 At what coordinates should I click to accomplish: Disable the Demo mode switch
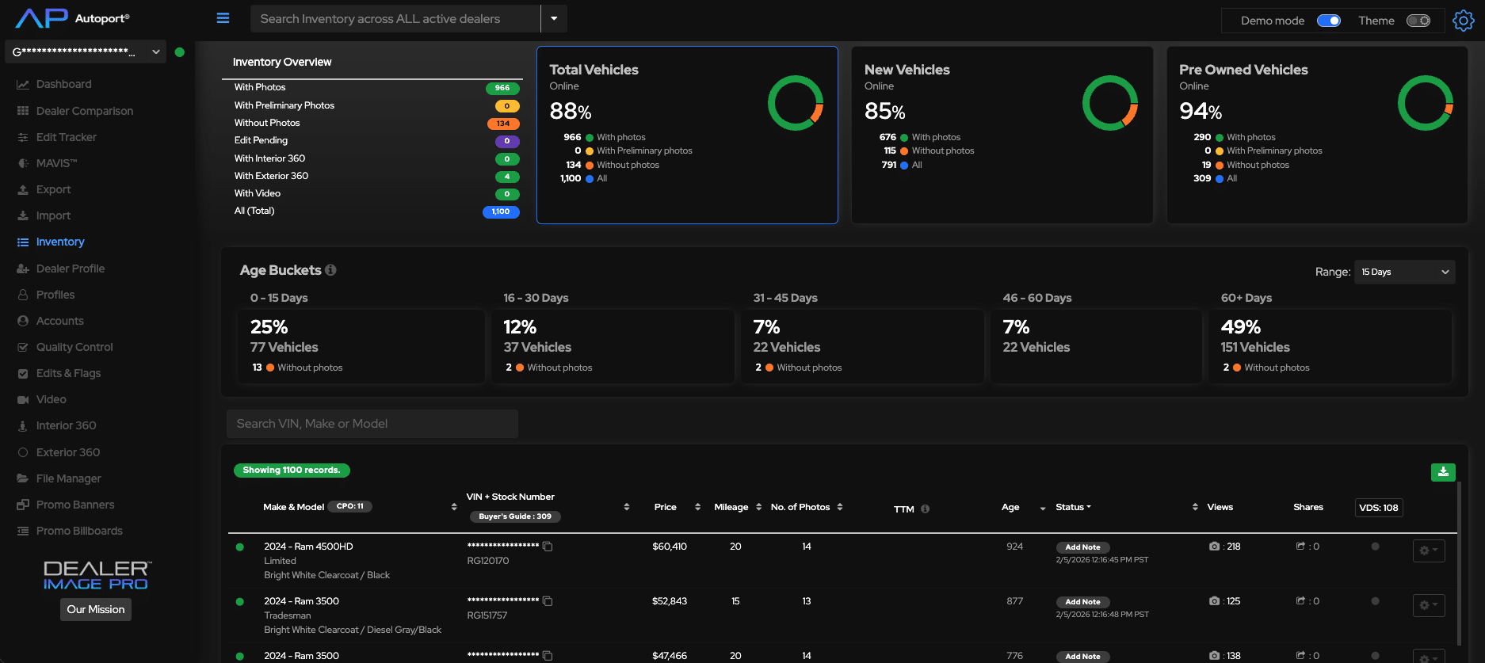(x=1328, y=21)
